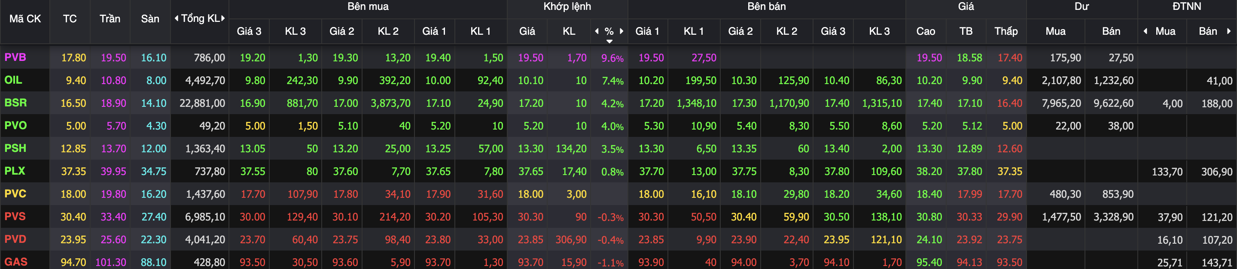Select the Trần ceiling price column header
This screenshot has height=269, width=1237.
coord(110,19)
